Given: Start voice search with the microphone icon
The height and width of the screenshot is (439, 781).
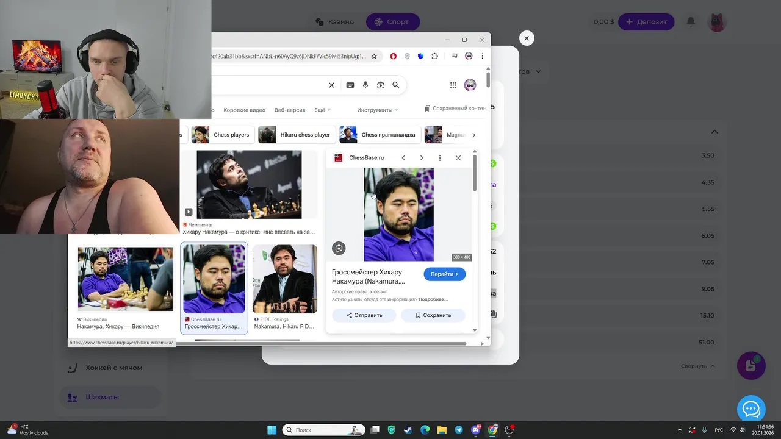Looking at the screenshot, I should [x=365, y=85].
